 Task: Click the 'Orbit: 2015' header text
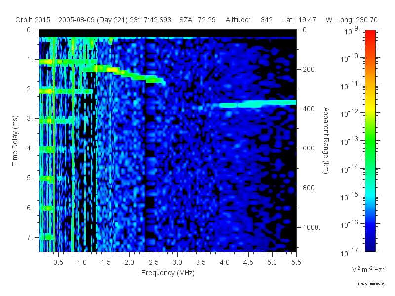[x=33, y=20]
